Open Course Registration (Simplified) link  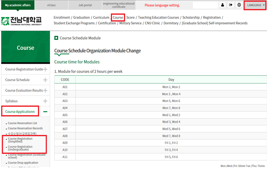pos(20,140)
